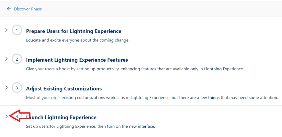Click the step 4 circle icon
The height and width of the screenshot is (137, 282).
click(17, 117)
